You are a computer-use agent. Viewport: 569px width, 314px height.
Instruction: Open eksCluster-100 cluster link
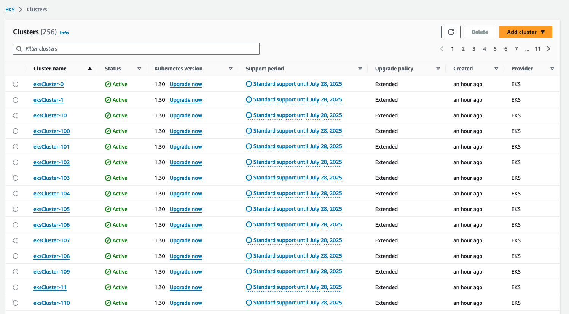(x=51, y=131)
